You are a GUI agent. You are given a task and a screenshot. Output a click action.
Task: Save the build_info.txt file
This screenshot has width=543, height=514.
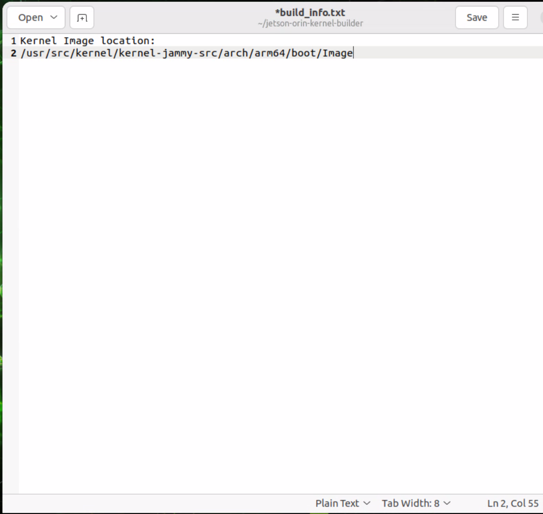tap(477, 18)
